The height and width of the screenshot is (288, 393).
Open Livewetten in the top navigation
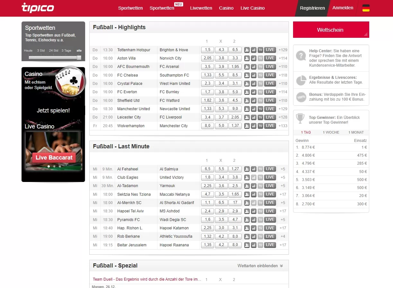[201, 8]
